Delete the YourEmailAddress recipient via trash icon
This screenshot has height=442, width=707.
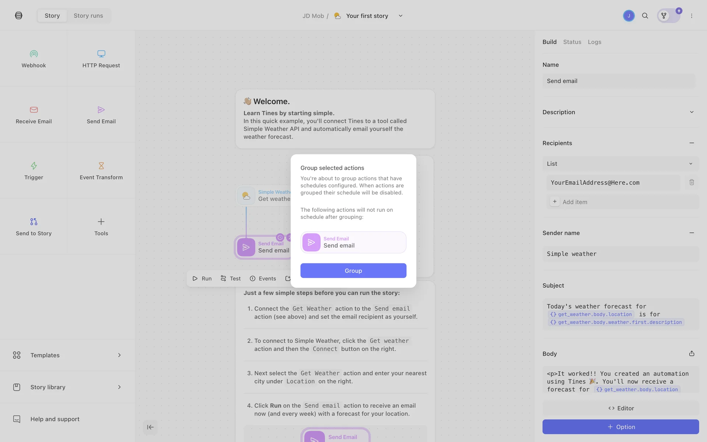tap(692, 182)
